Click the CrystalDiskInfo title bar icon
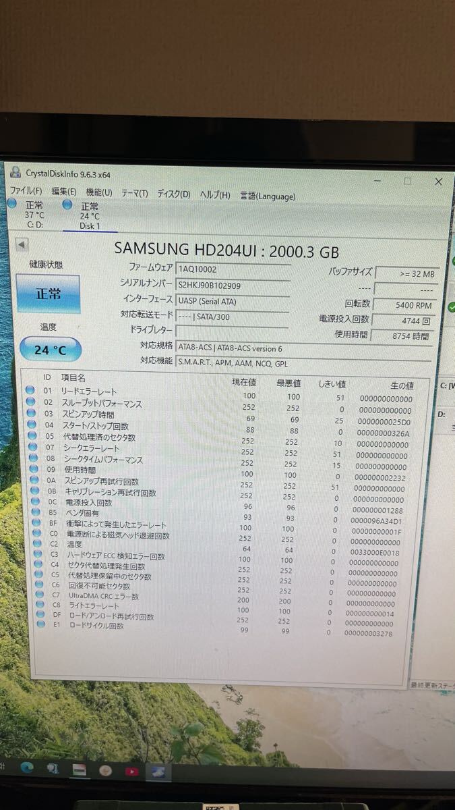The width and height of the screenshot is (455, 810). pyautogui.click(x=16, y=172)
